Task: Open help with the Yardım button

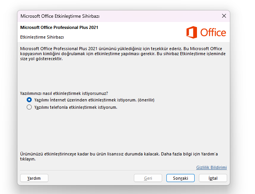Action: [x=34, y=178]
